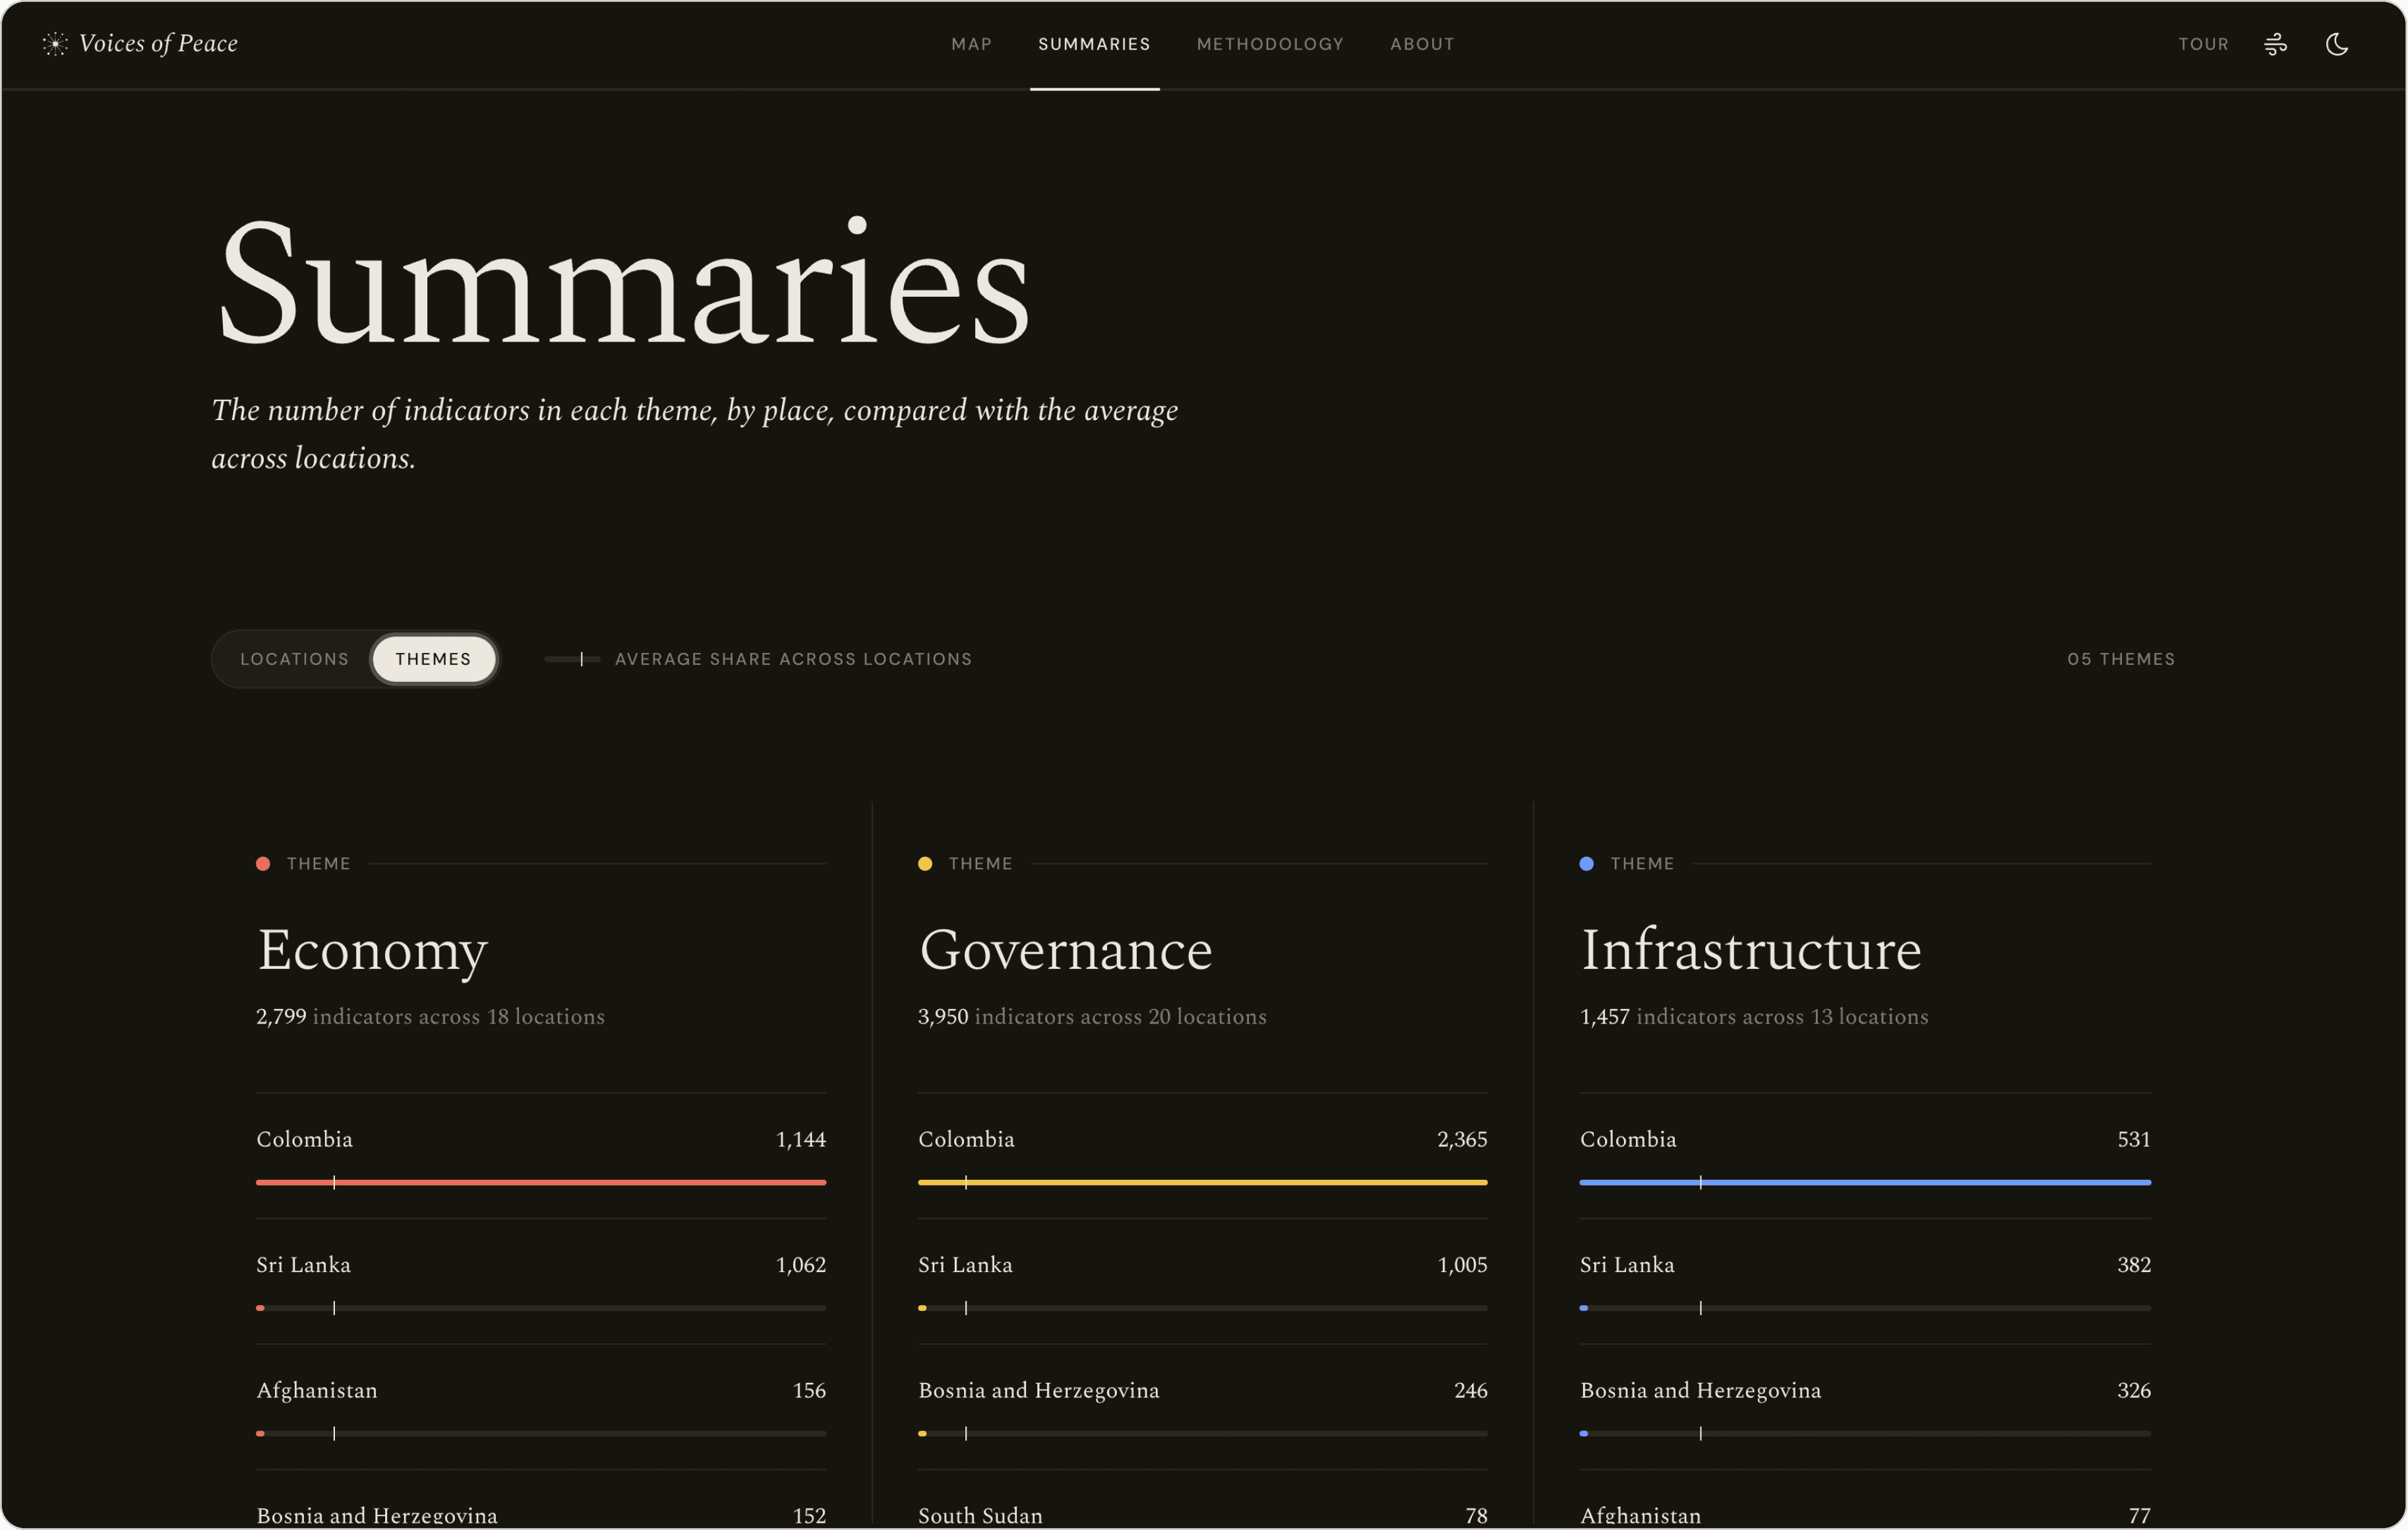
Task: Switch view to Locations
Action: coord(294,659)
